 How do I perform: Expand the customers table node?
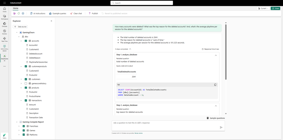[x=21, y=79]
